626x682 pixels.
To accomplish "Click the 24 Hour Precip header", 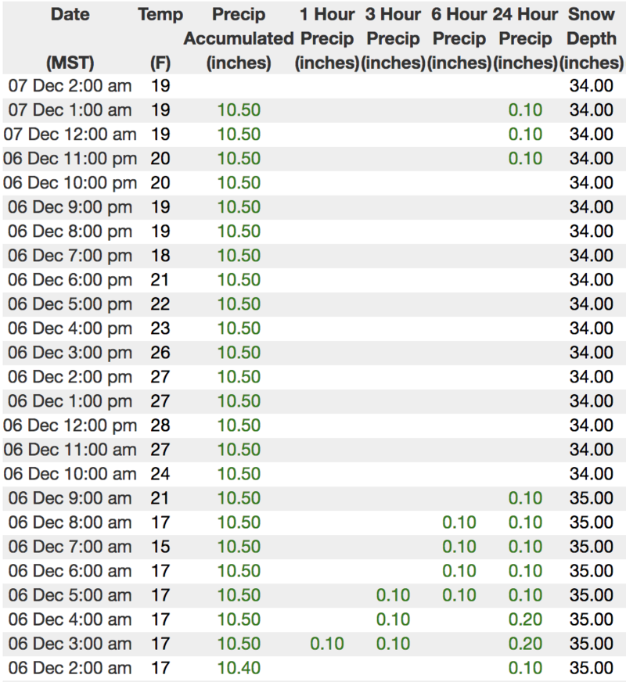I will click(x=525, y=38).
